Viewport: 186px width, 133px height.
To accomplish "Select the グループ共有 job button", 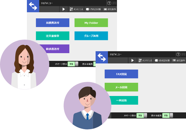I will 91,36.
